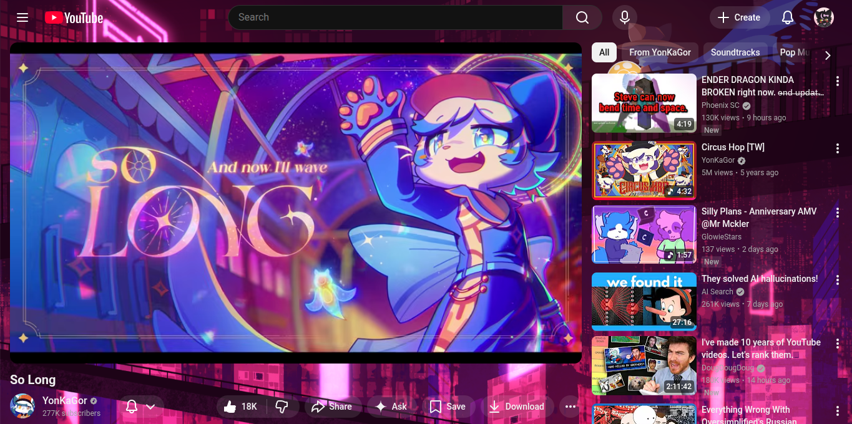Viewport: 852px width, 424px height.
Task: Start voice search with microphone icon
Action: click(x=624, y=17)
